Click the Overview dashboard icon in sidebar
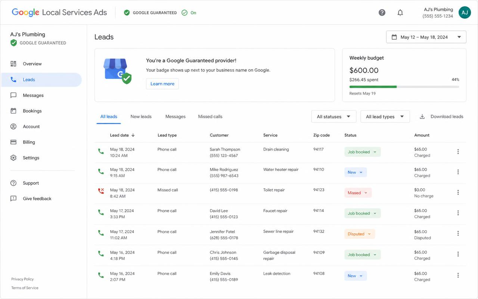This screenshot has height=299, width=478. click(13, 64)
